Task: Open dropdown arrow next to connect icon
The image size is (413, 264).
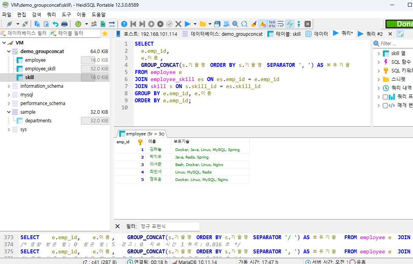Action: click(18, 24)
